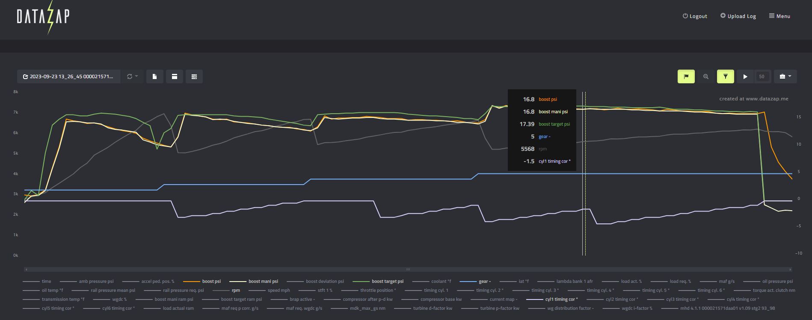812x320 pixels.
Task: Hide the 'boost target psi' series
Action: [x=378, y=282]
